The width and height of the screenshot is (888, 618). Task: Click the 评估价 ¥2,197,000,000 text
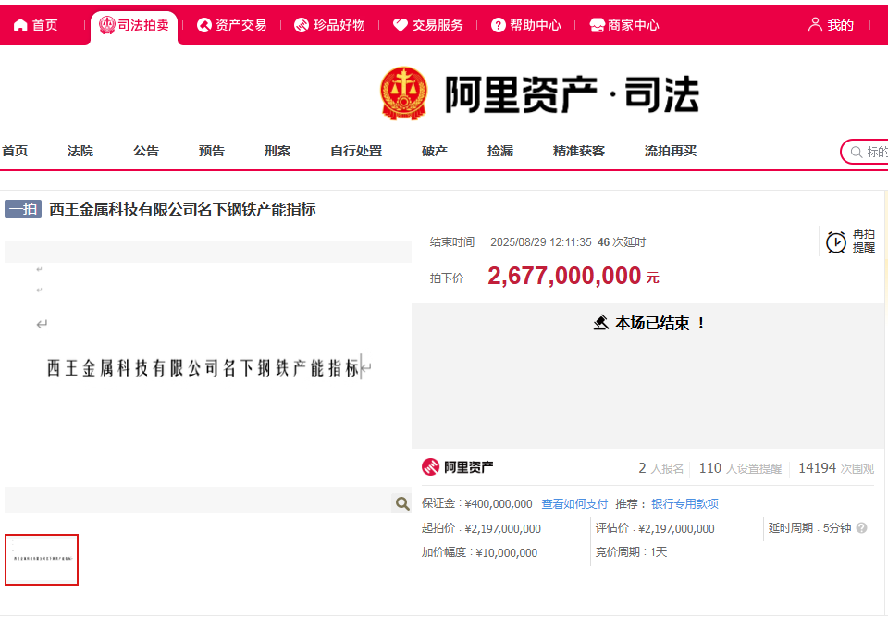655,528
